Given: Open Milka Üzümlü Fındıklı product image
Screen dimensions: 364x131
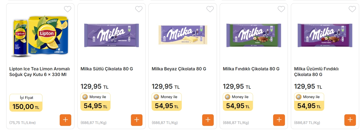Looking at the screenshot, I should (325, 35).
